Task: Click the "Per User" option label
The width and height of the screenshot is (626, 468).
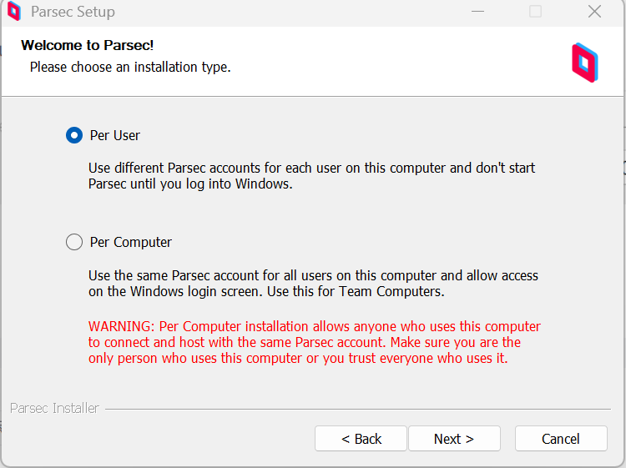Action: coord(115,135)
